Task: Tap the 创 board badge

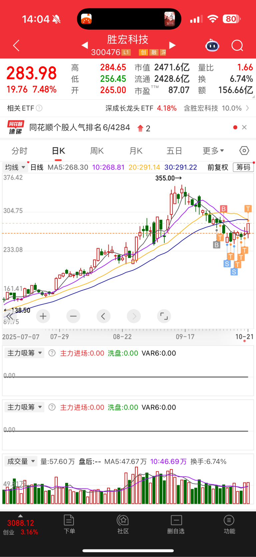Action: click(x=143, y=52)
